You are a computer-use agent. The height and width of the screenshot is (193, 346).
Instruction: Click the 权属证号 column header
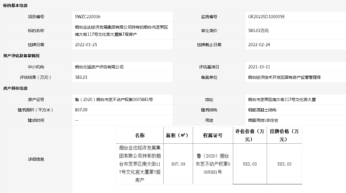213,135
